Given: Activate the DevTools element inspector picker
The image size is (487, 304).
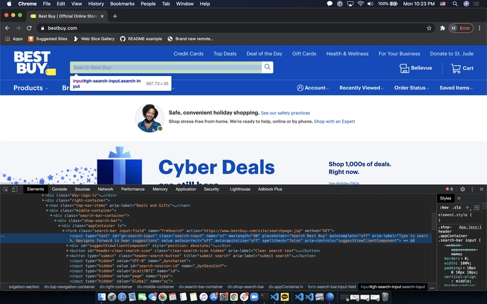Looking at the screenshot, I should pyautogui.click(x=5, y=189).
